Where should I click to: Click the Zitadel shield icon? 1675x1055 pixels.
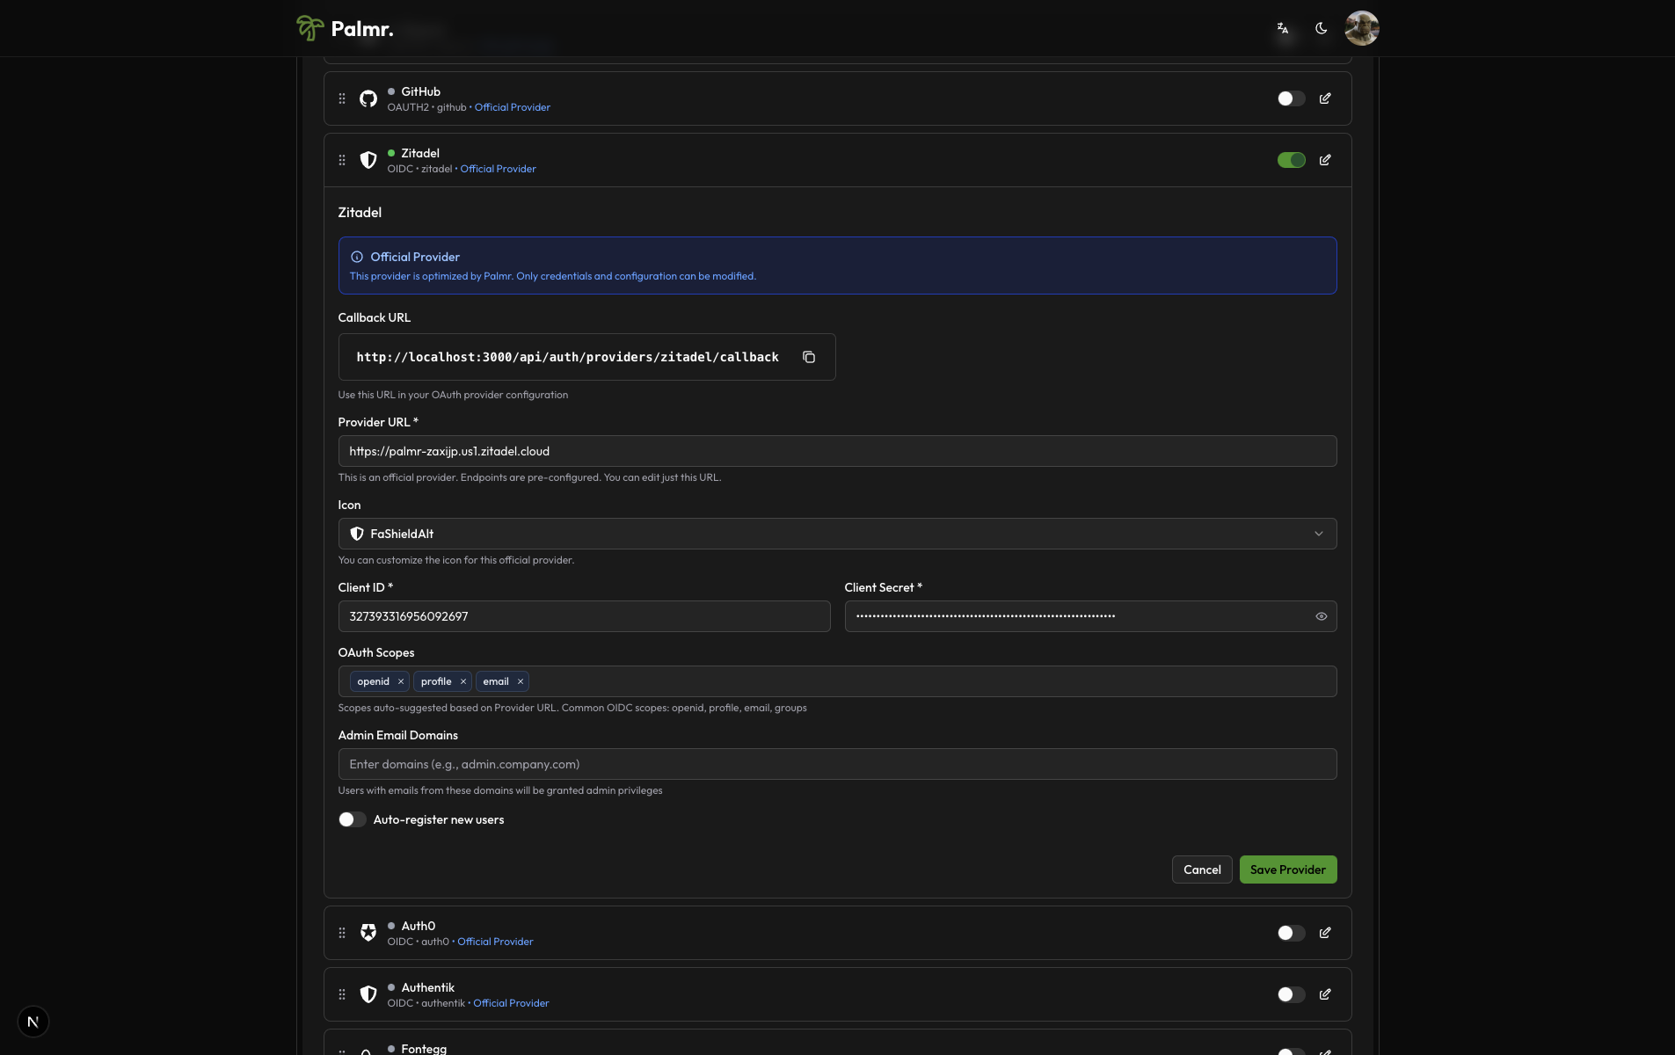click(368, 160)
